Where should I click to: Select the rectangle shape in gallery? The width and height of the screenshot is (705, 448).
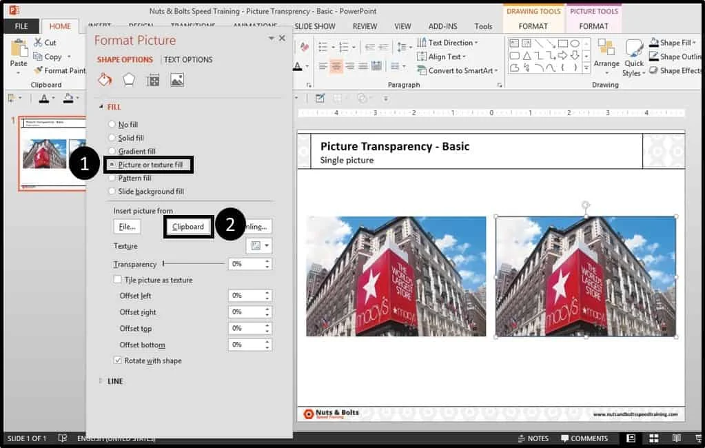click(x=562, y=43)
